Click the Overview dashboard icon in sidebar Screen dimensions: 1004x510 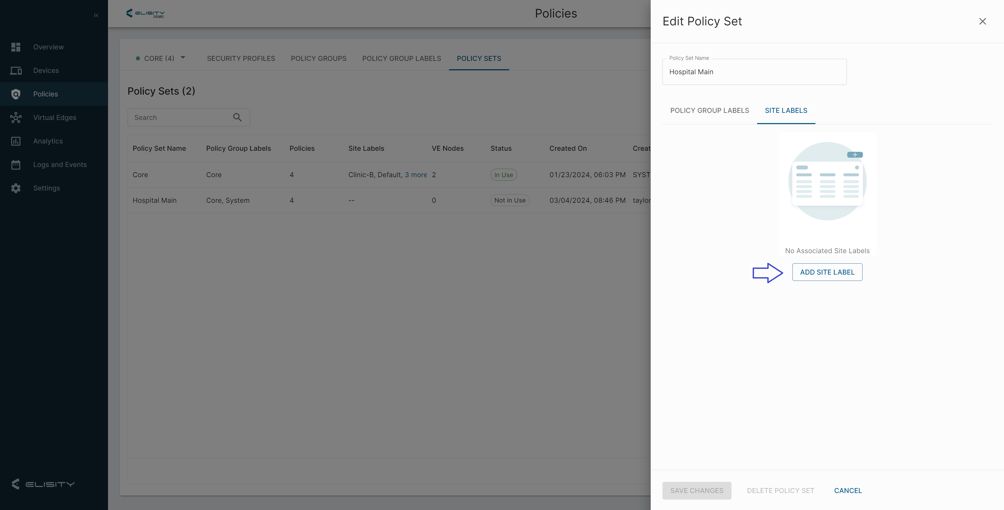pos(16,47)
